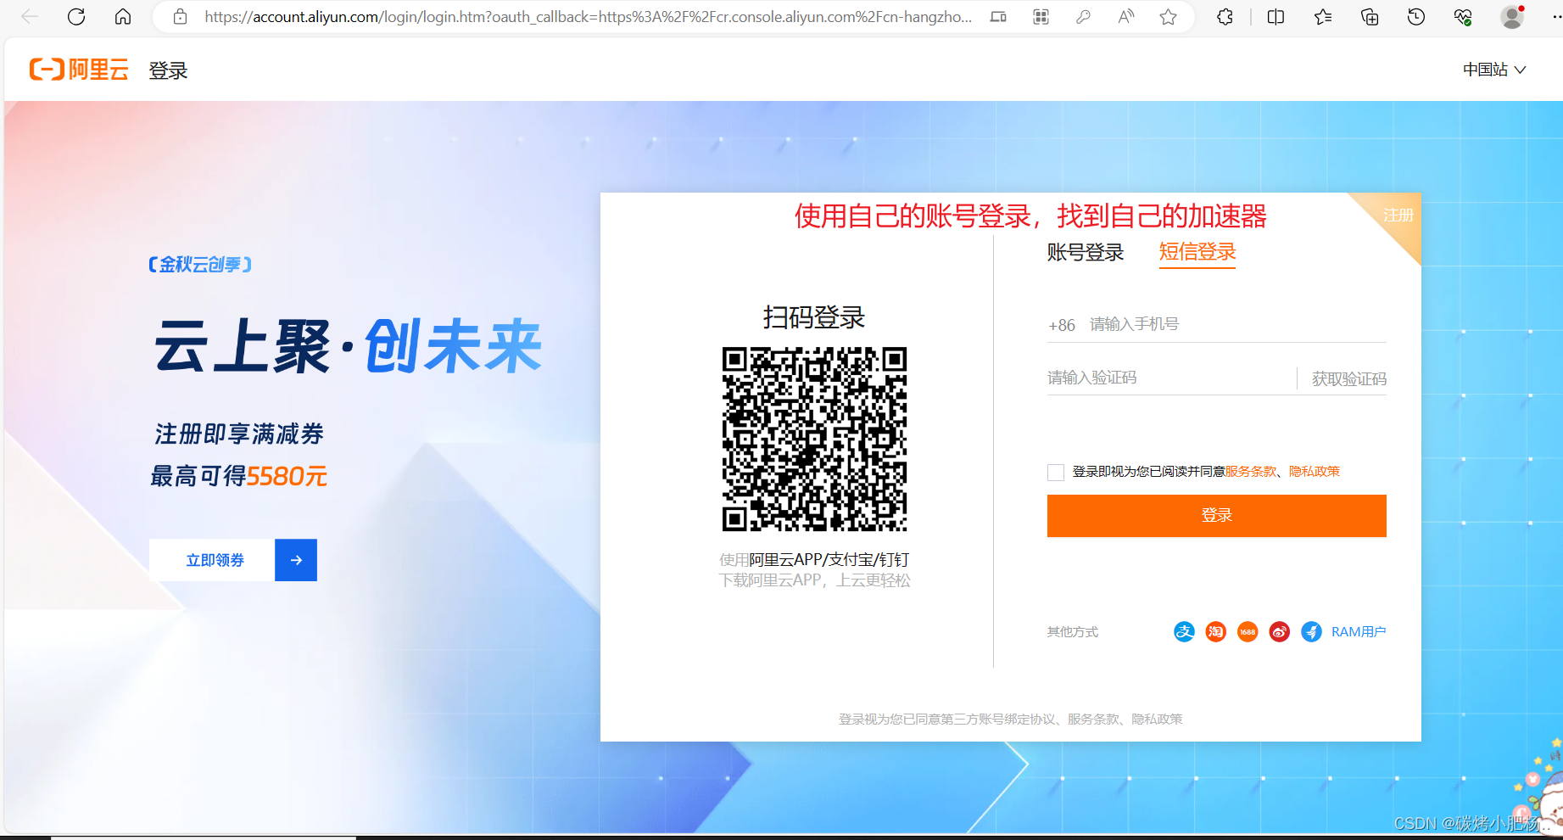The image size is (1563, 840).
Task: View site information lock icon
Action: [x=180, y=17]
